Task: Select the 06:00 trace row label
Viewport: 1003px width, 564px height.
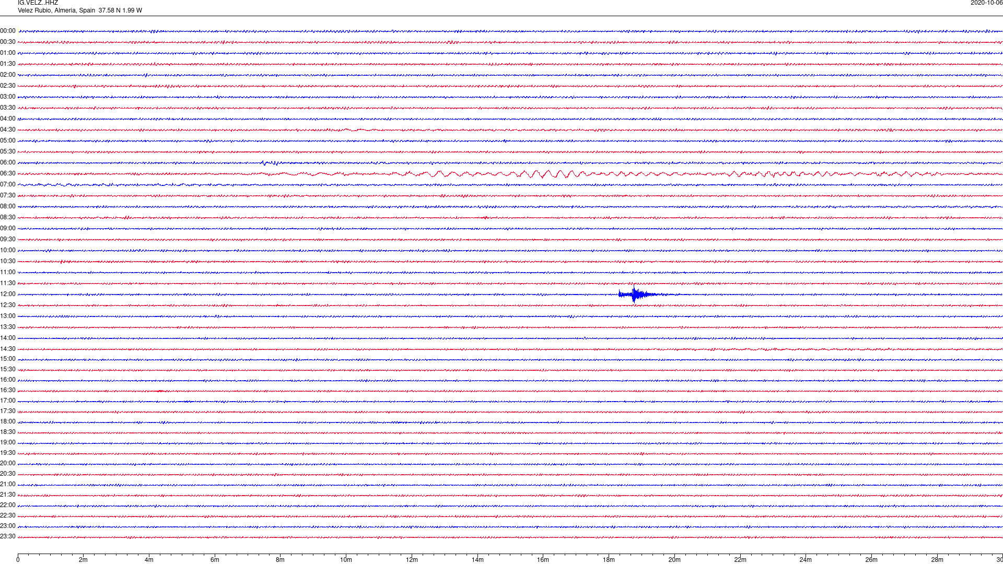Action: 8,163
